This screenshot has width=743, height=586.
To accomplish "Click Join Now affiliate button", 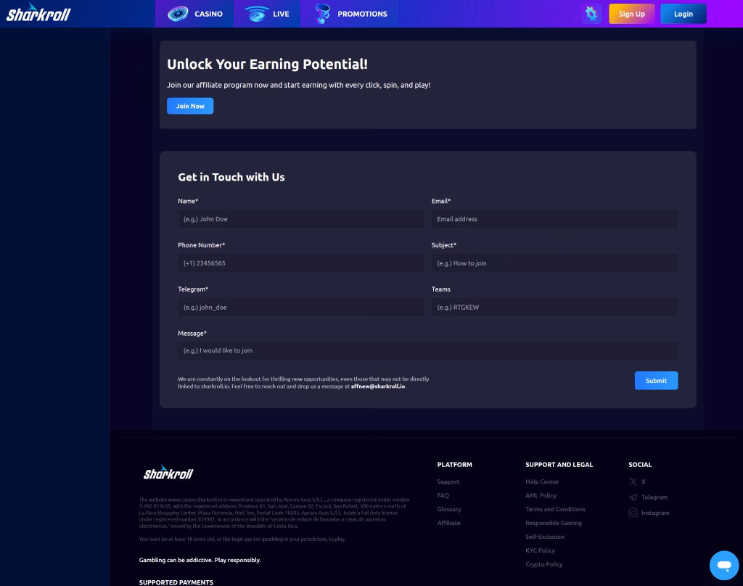I will click(190, 106).
